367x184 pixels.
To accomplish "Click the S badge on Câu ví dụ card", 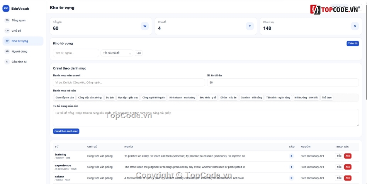I will (355, 26).
